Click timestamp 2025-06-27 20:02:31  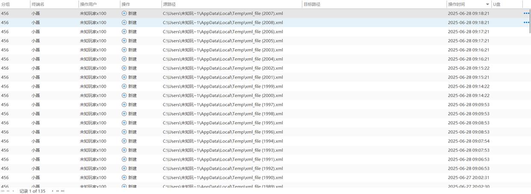coord(469,177)
